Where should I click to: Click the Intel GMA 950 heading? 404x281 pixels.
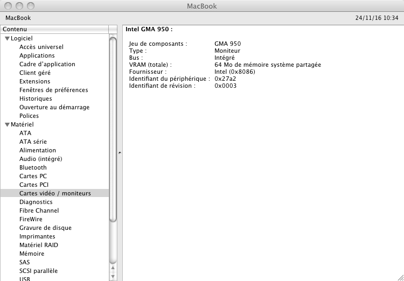[149, 30]
